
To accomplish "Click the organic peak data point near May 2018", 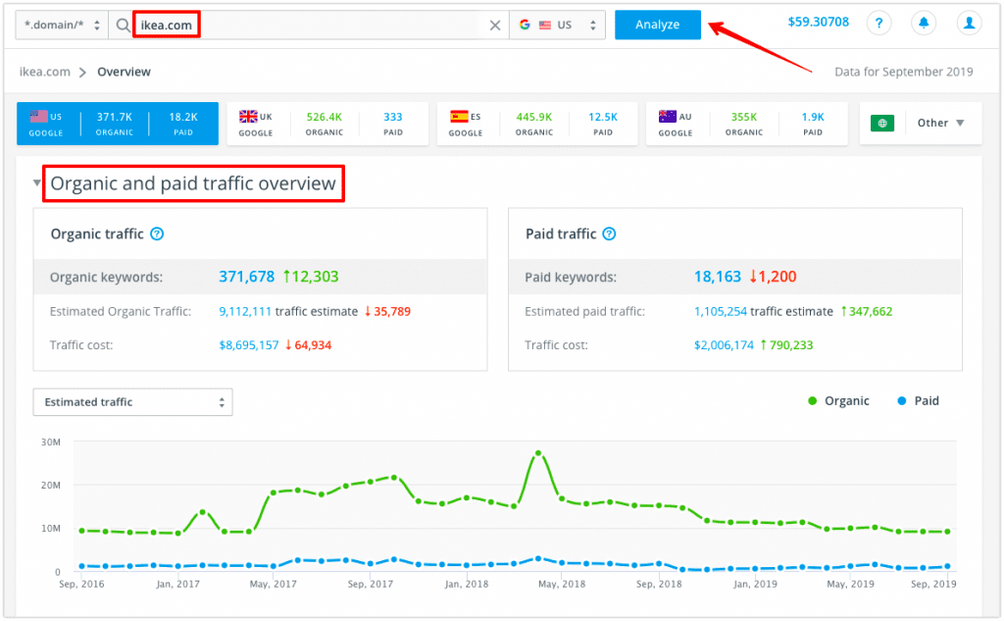I will [x=538, y=453].
